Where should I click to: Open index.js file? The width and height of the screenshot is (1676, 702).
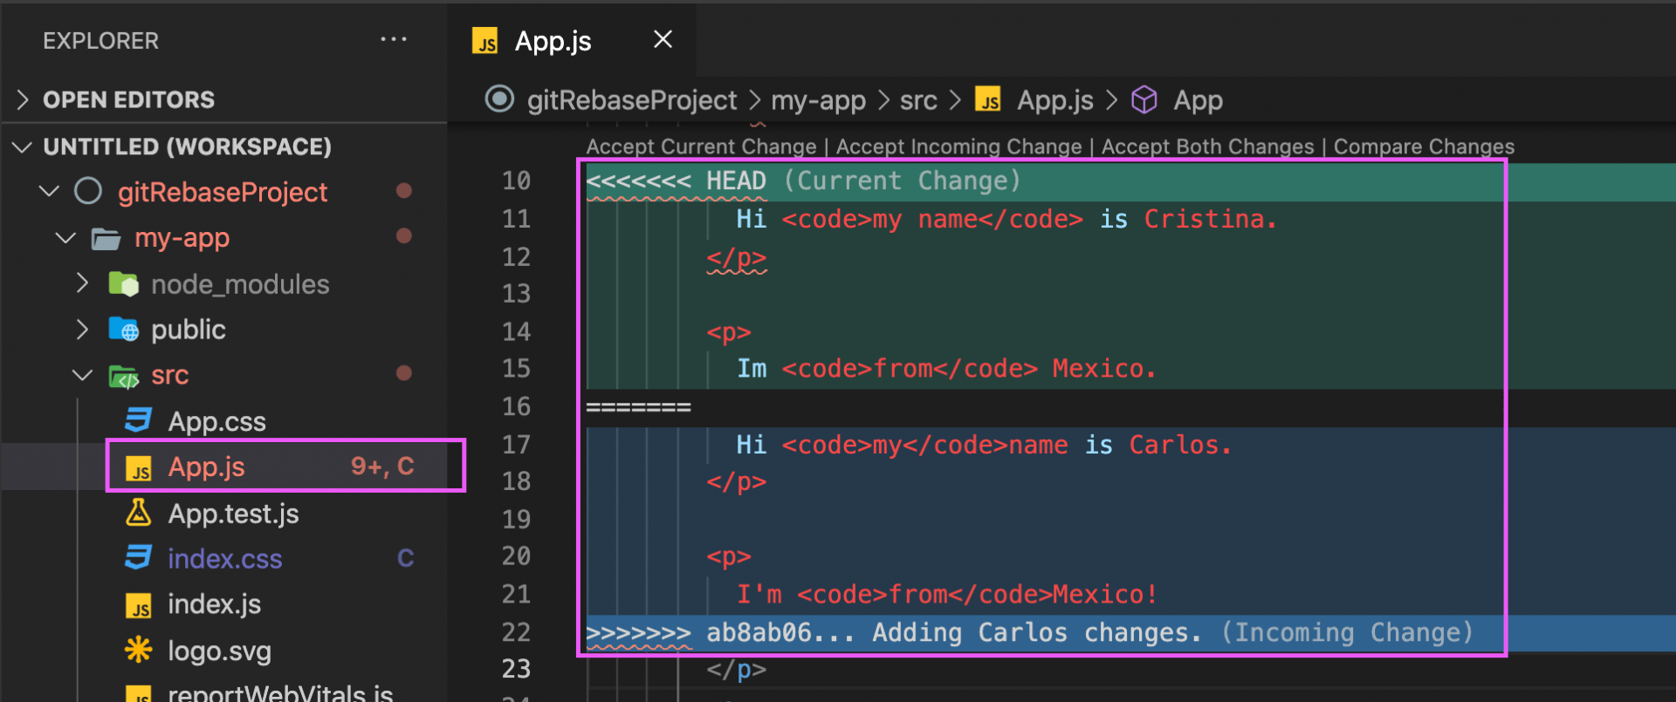[x=214, y=604]
